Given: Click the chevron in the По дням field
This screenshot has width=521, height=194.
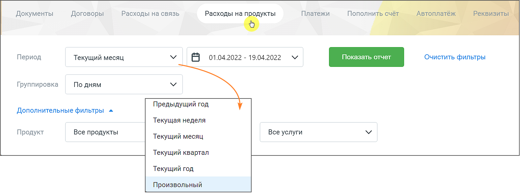Looking at the screenshot, I should pyautogui.click(x=173, y=85).
